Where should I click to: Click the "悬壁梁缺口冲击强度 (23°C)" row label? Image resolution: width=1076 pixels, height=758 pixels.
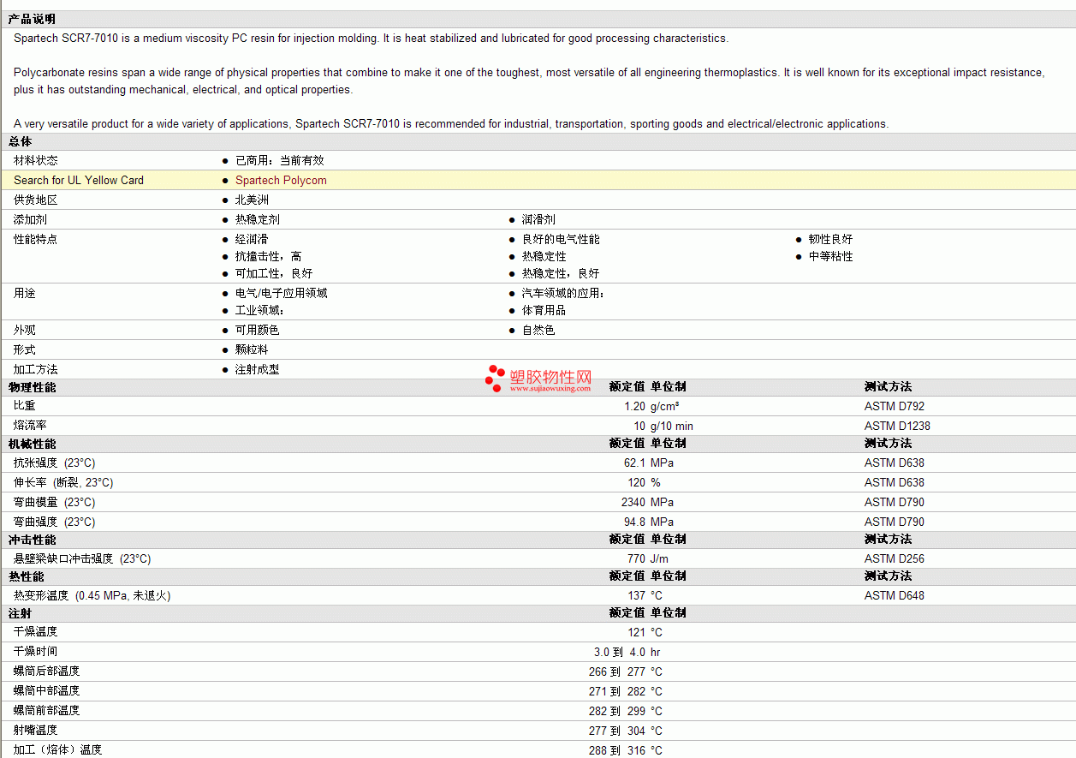pyautogui.click(x=82, y=558)
